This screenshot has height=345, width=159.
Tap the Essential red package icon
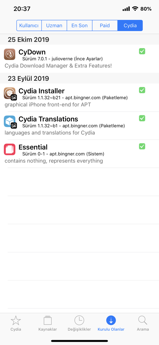[10, 149]
